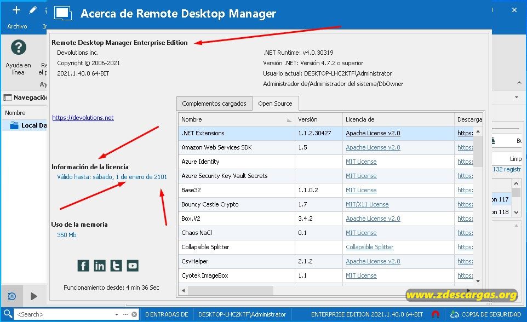Image resolution: width=527 pixels, height=322 pixels.
Task: Click the three-dot search options icon
Action: tap(125, 314)
